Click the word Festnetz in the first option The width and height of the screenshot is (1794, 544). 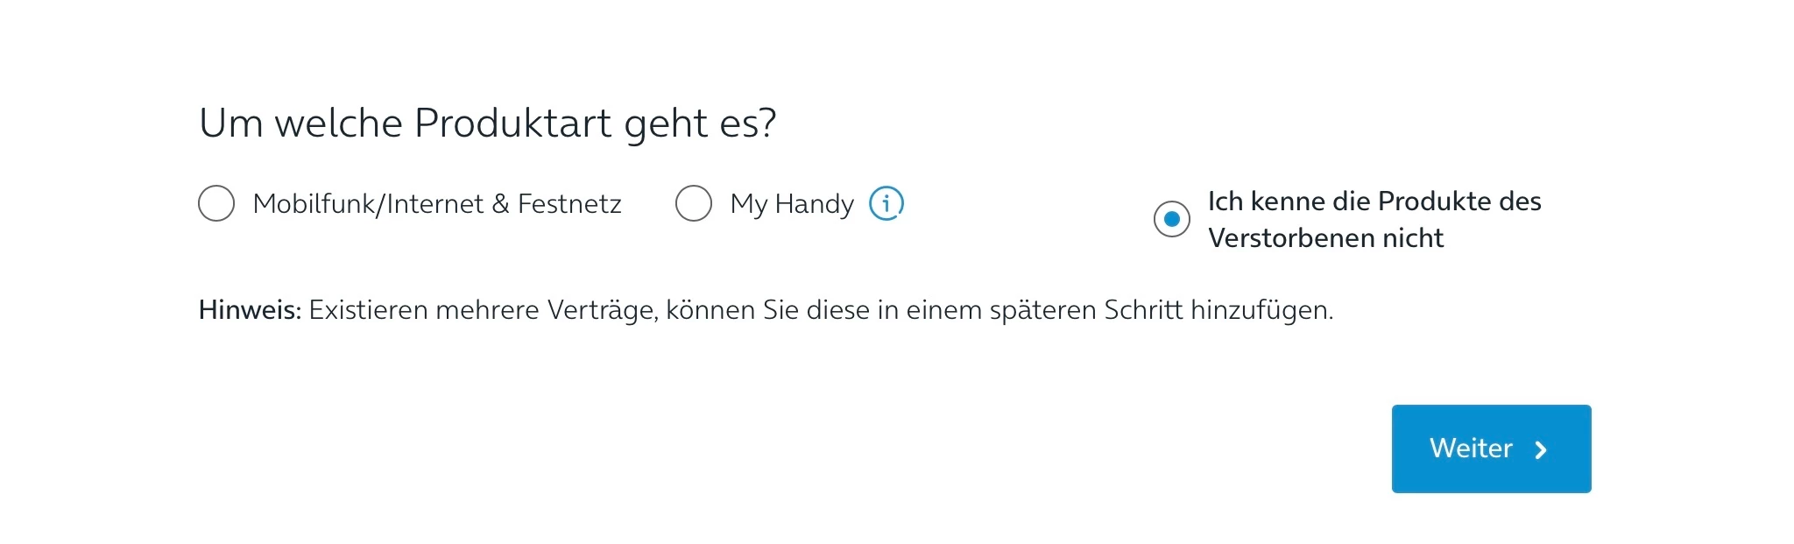pos(569,204)
